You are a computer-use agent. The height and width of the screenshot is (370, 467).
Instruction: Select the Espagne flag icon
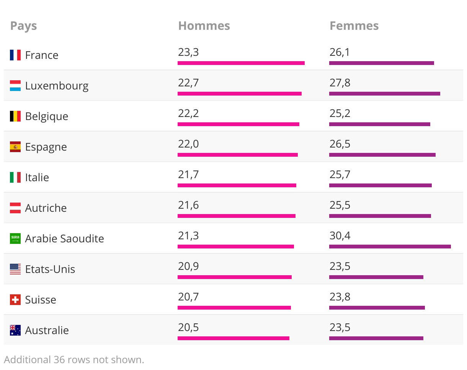pos(15,147)
